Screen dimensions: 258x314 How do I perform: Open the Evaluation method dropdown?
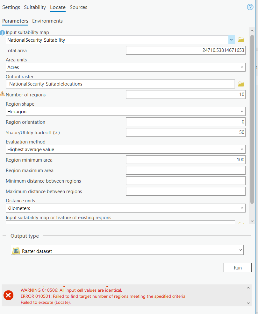242,149
